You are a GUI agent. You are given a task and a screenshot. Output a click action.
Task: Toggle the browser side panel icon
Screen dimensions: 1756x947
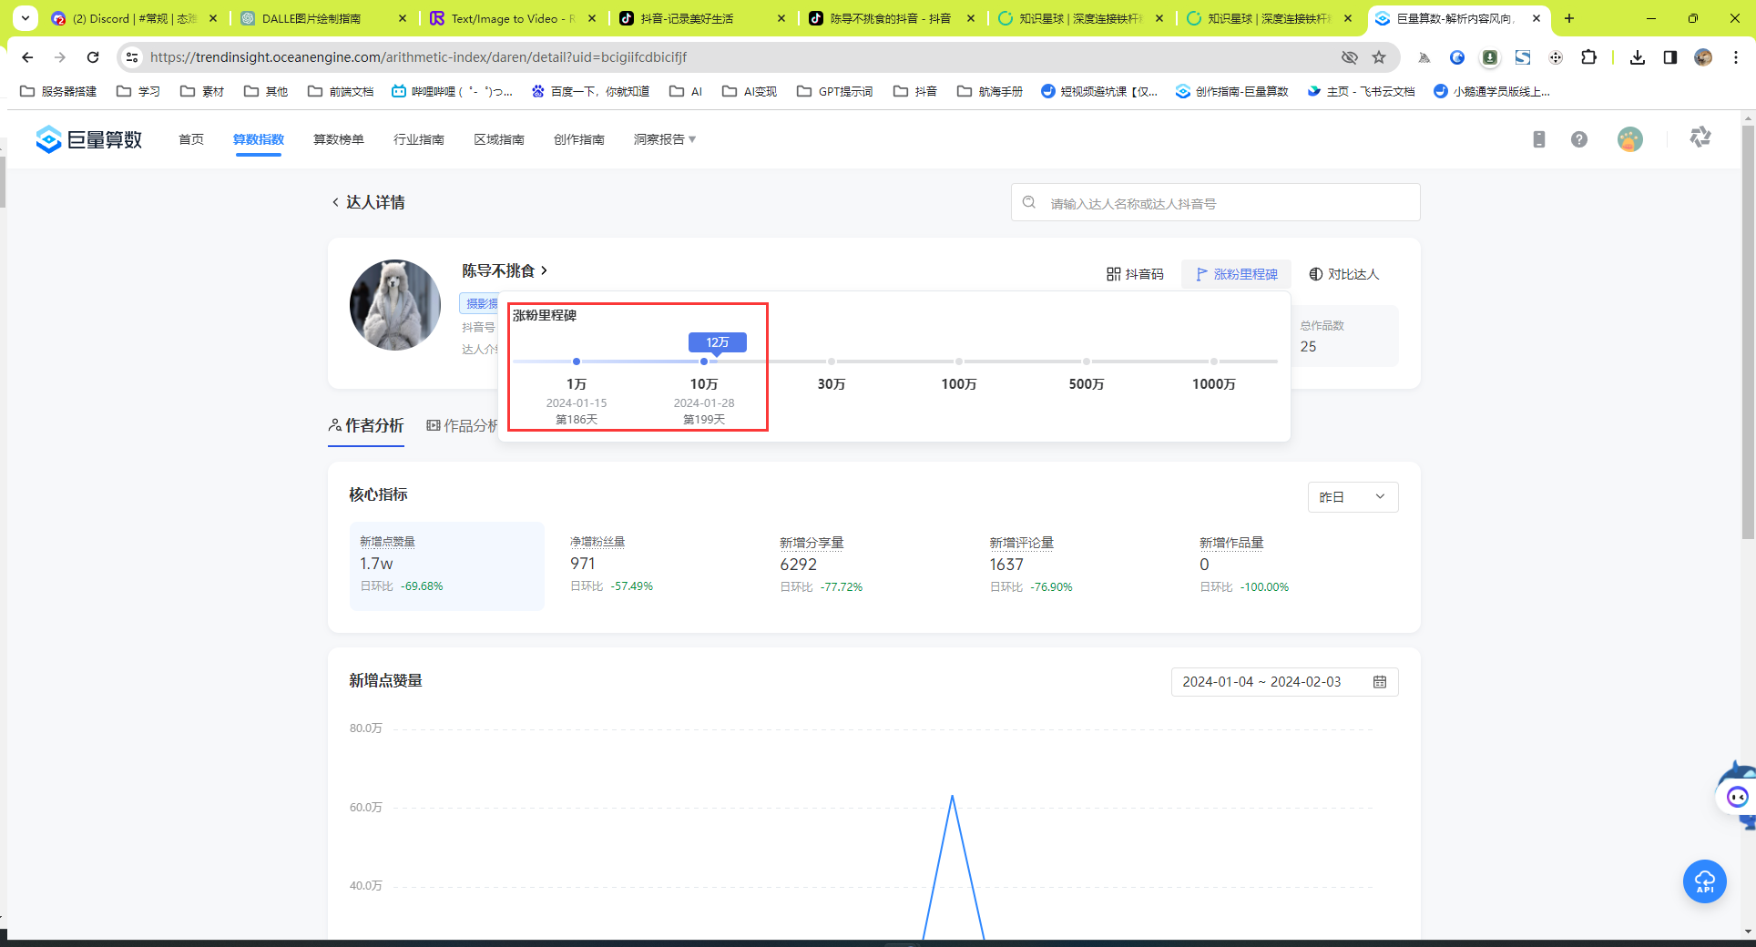coord(1670,57)
